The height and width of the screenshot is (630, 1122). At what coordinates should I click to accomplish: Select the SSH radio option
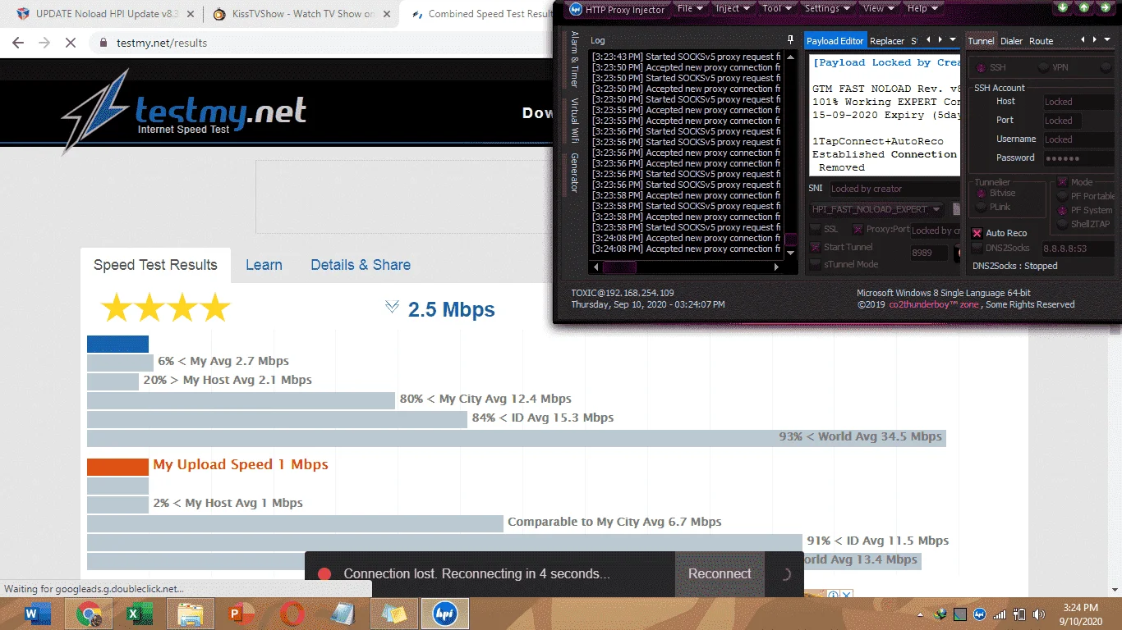981,67
